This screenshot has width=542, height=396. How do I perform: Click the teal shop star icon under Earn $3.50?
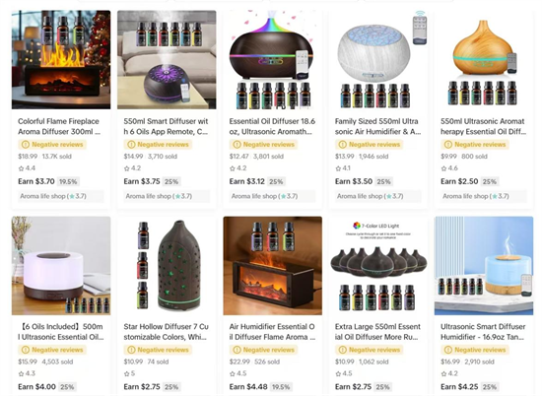(x=389, y=196)
